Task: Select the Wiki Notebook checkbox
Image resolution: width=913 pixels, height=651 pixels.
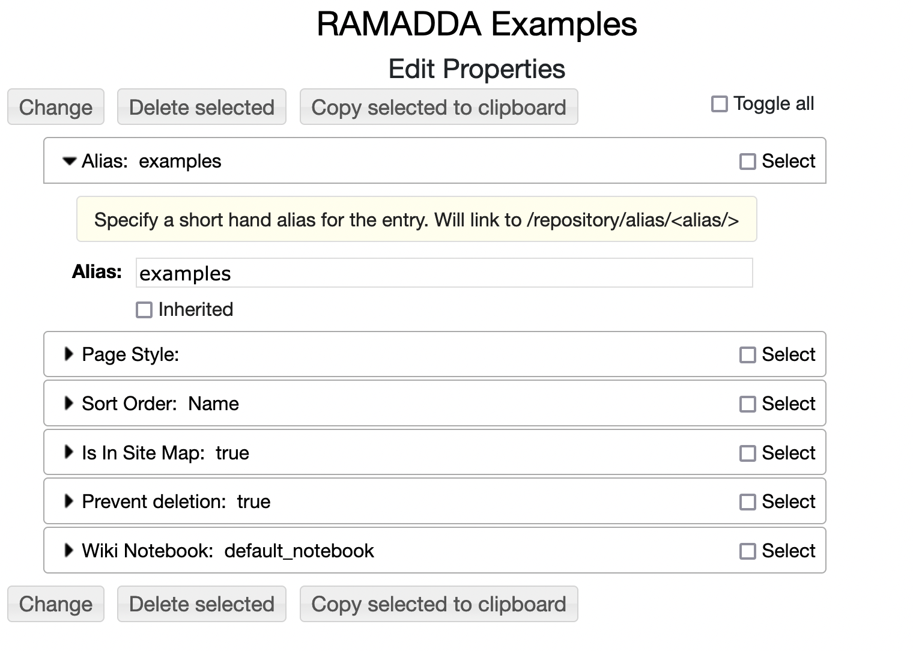Action: [x=747, y=551]
